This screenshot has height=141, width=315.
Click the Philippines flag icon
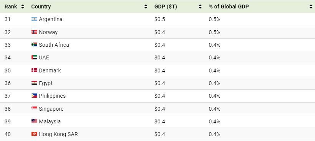point(34,96)
